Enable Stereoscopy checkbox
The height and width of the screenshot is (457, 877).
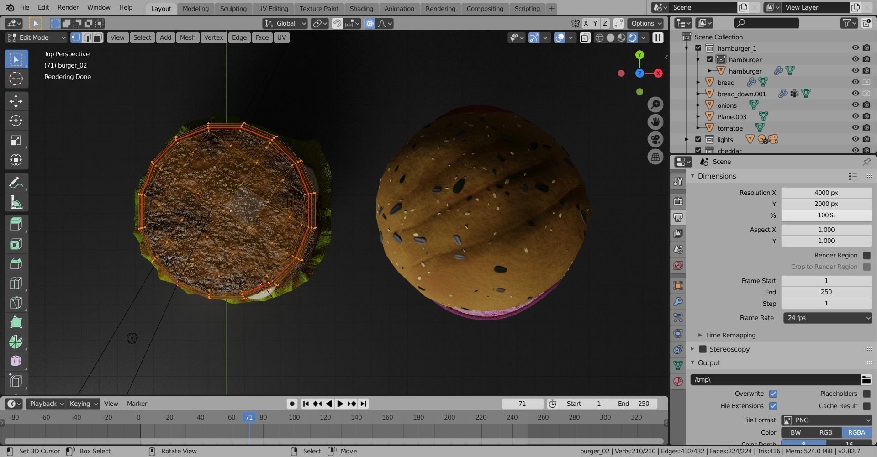coord(703,349)
